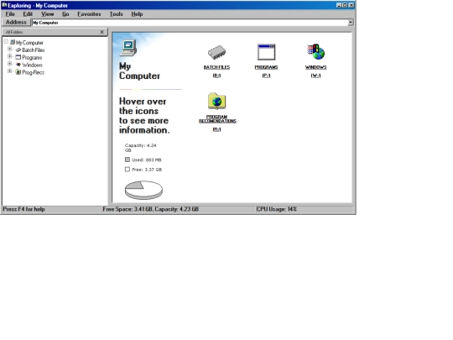Open the Batch Files chip icon
453x340 pixels.
coord(216,53)
